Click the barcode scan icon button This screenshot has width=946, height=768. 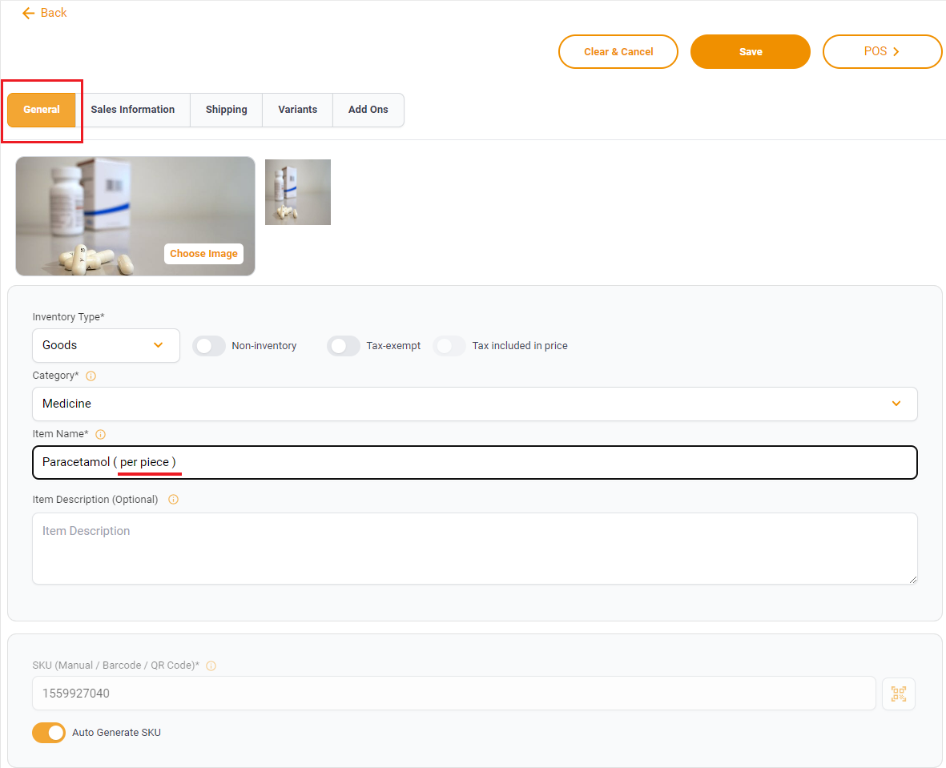(x=898, y=694)
